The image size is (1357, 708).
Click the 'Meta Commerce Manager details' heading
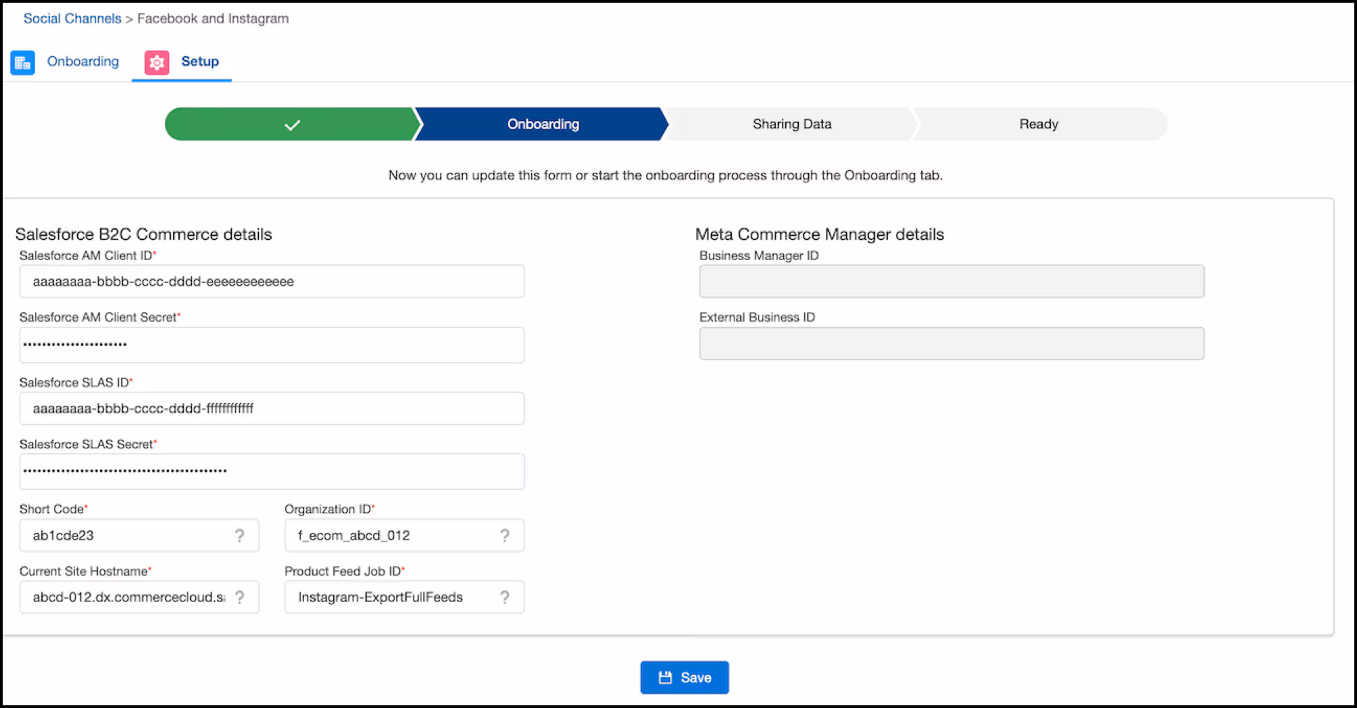point(820,234)
